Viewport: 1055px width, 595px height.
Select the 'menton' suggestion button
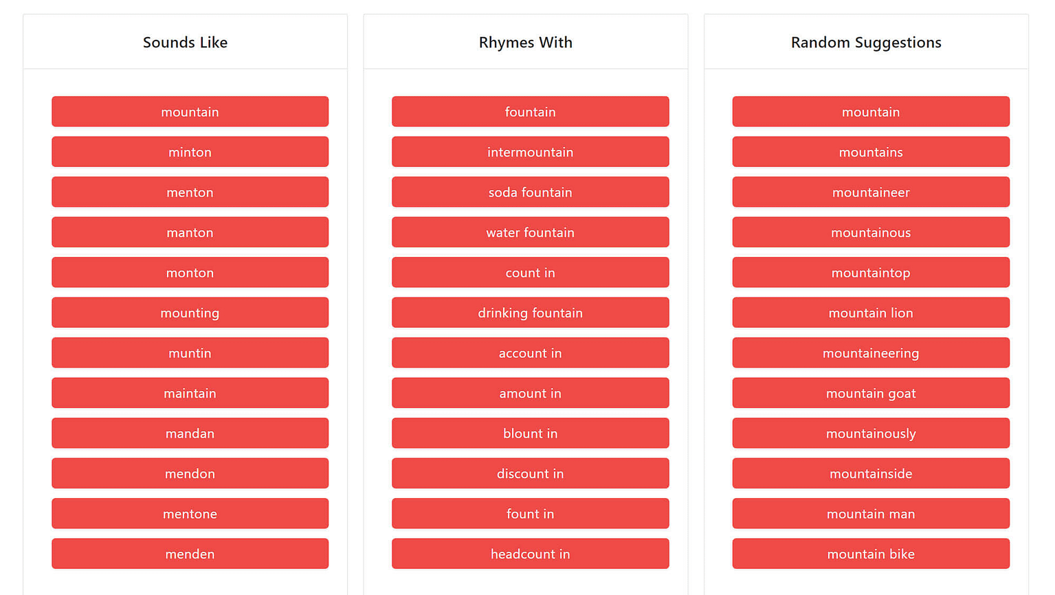[x=190, y=192]
